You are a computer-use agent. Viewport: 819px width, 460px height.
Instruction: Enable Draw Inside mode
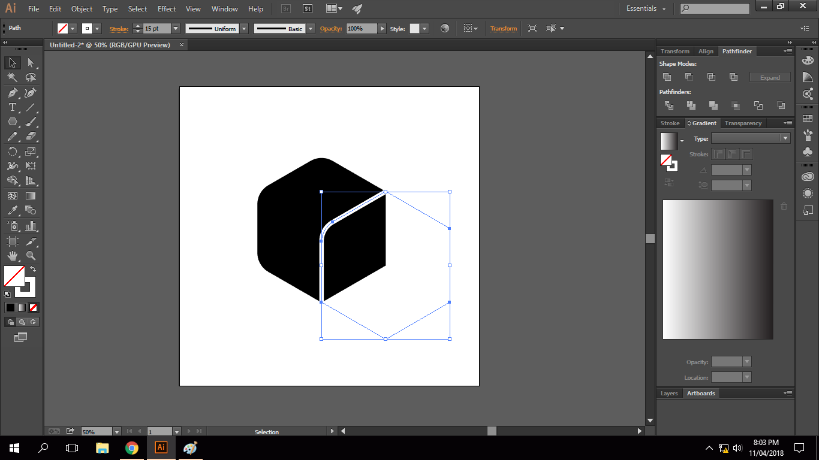coord(34,322)
